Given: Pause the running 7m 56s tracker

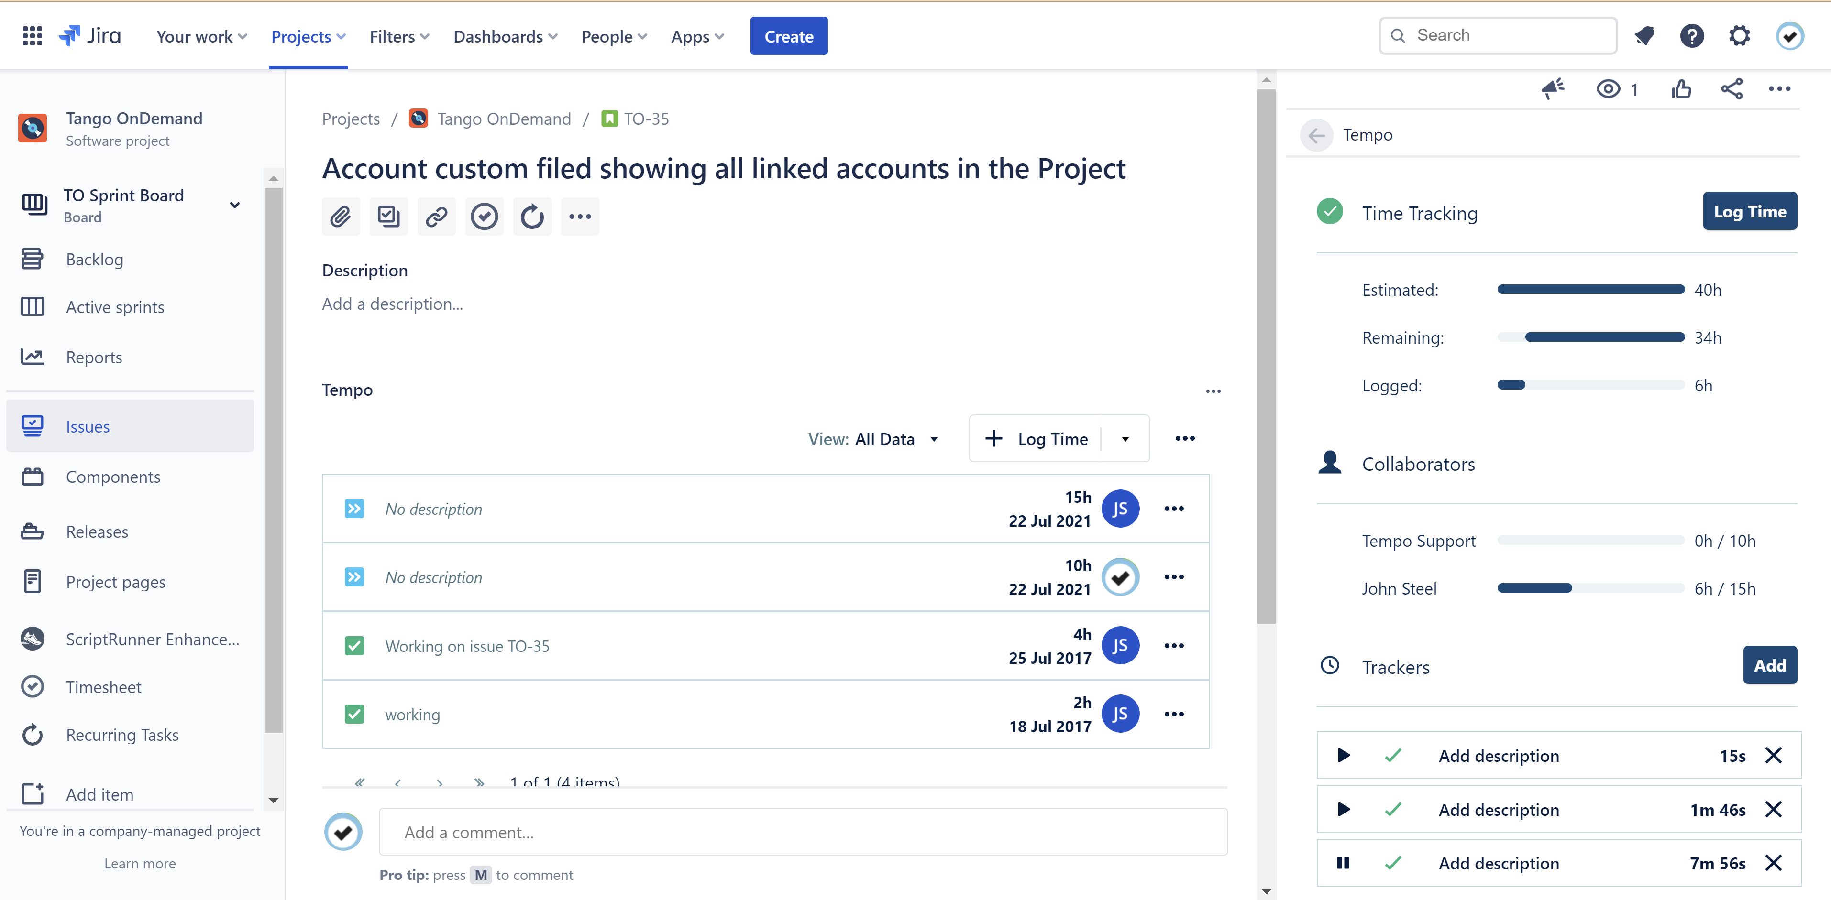Looking at the screenshot, I should (x=1343, y=863).
